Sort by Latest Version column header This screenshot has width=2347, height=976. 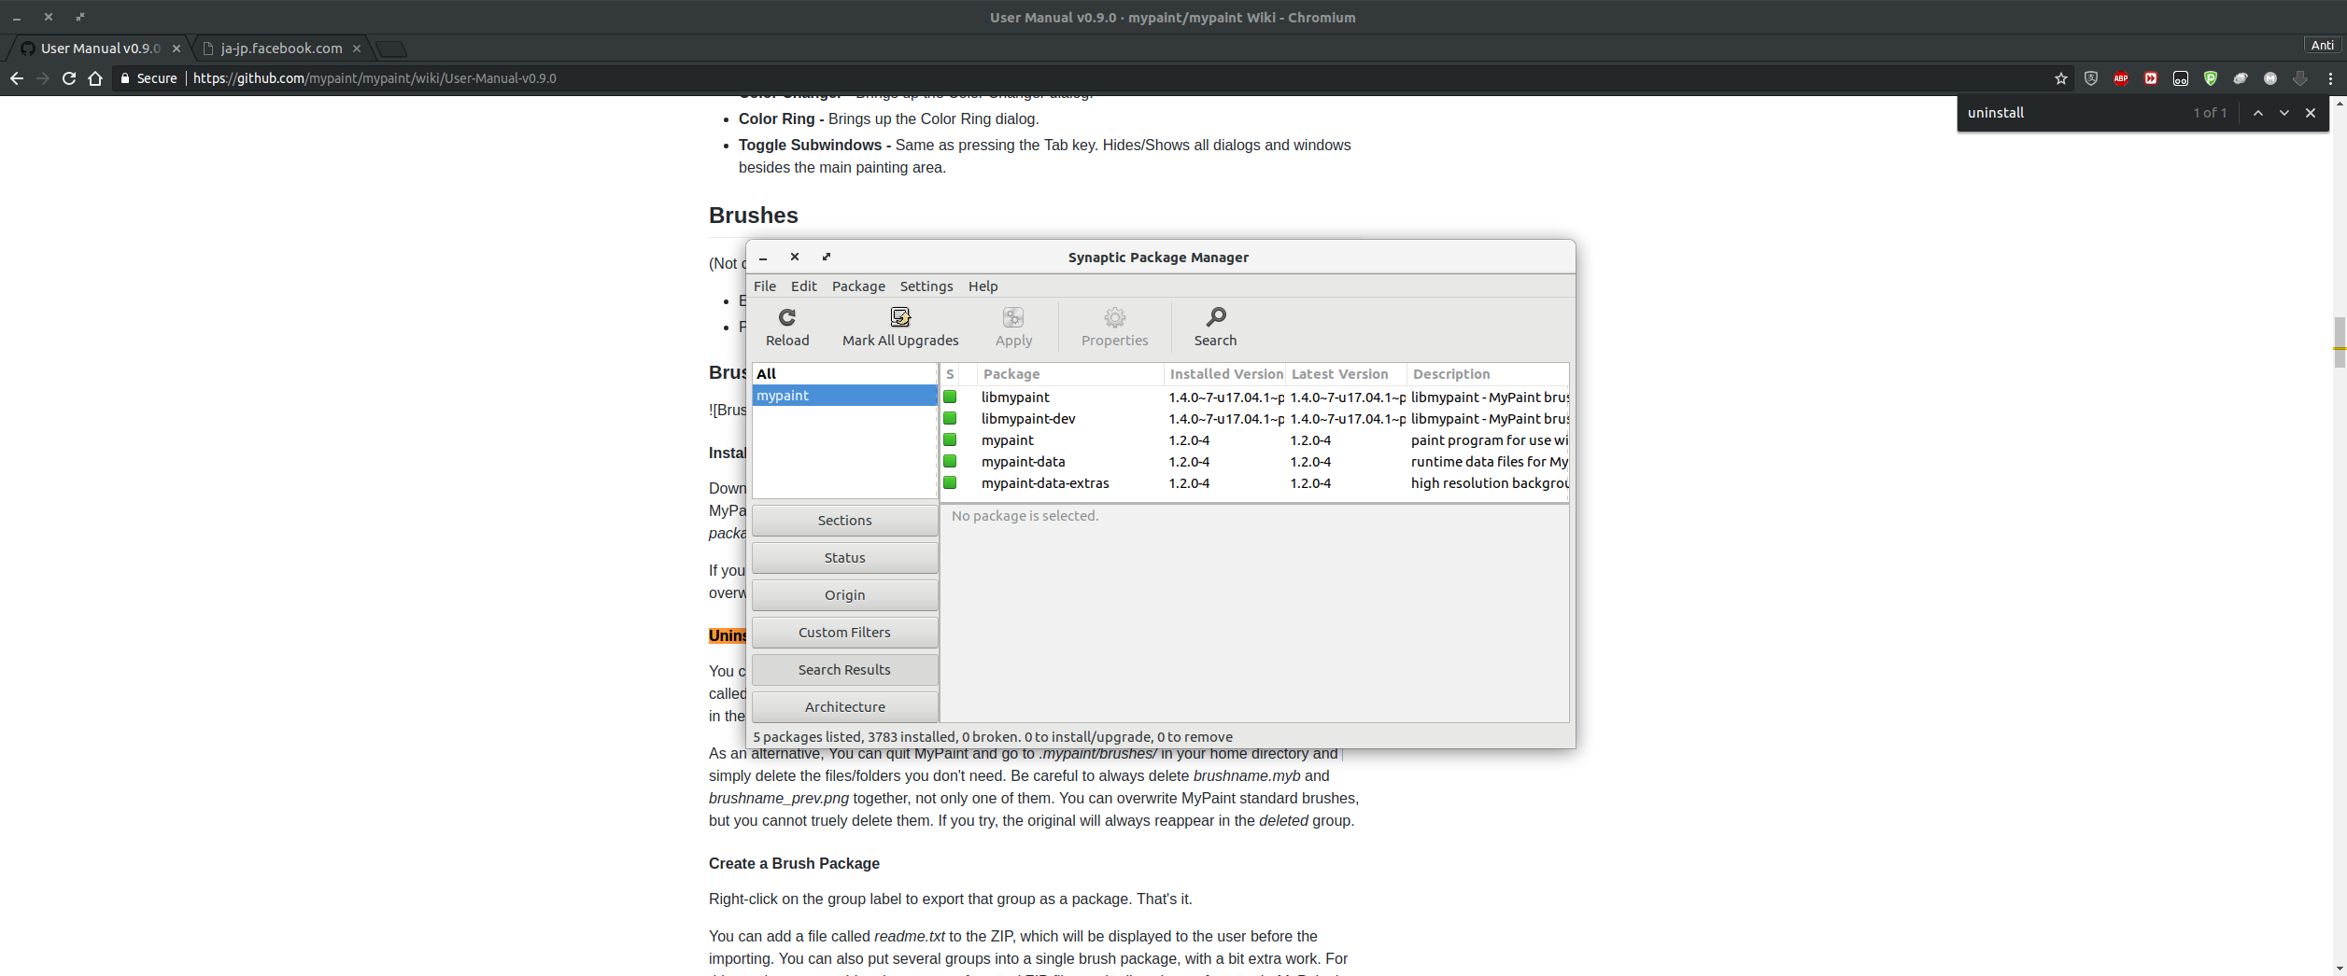[1346, 374]
